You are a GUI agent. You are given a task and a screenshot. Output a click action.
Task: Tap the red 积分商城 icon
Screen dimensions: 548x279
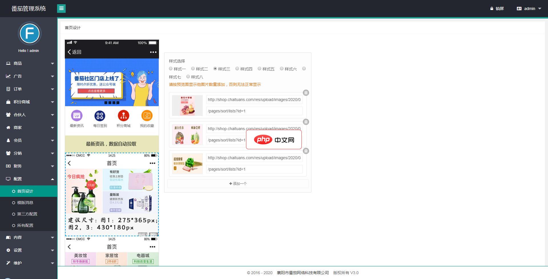(123, 116)
